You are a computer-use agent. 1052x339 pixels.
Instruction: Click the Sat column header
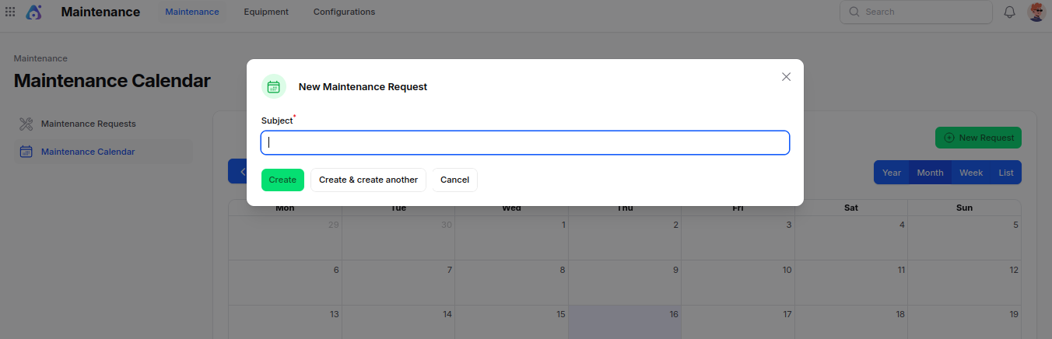coord(851,208)
